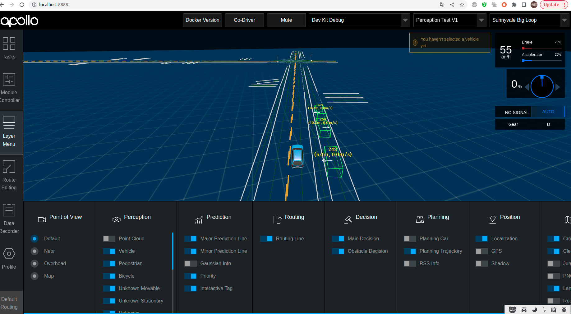Viewport: 571px width, 314px height.
Task: Click the steering wheel angle dial
Action: coord(542,86)
